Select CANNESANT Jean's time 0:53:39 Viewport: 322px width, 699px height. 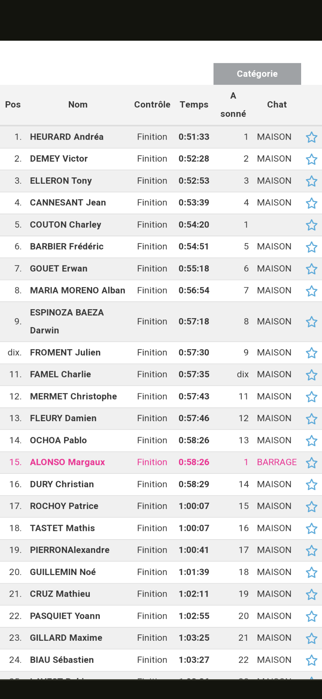click(194, 203)
